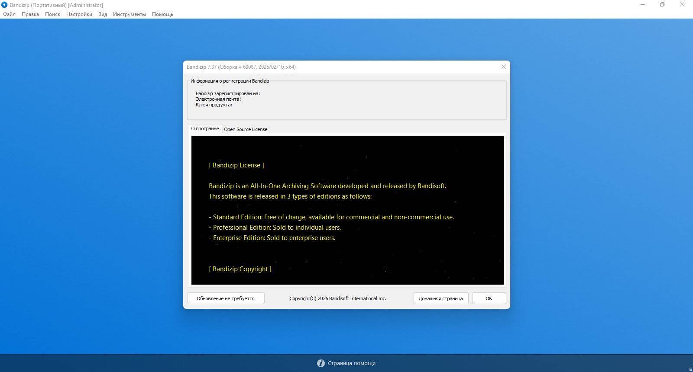The image size is (693, 372).
Task: Click the Enterprise Edition line of text
Action: point(272,238)
